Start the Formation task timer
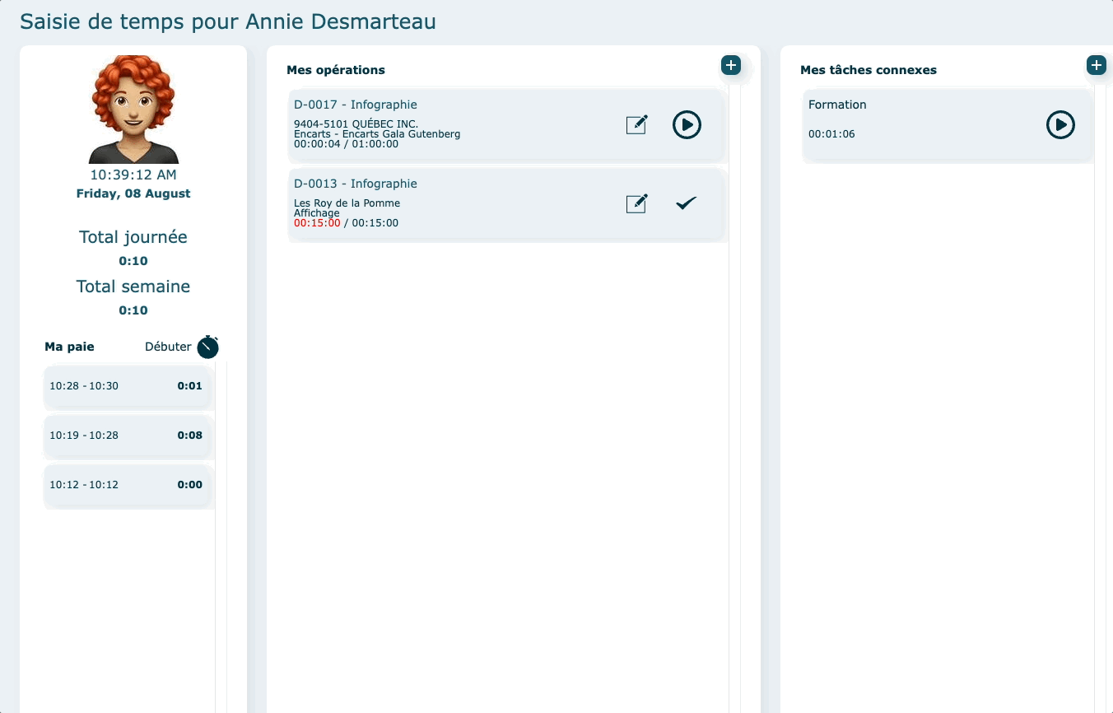 (x=1060, y=125)
